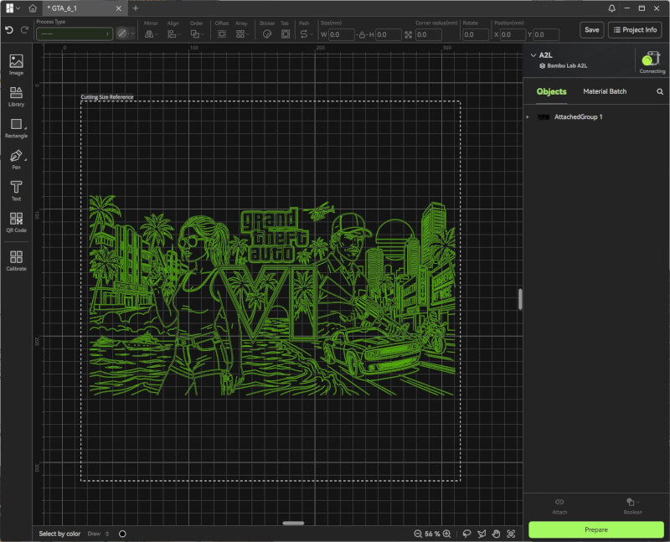Open notifications bell

612,8
